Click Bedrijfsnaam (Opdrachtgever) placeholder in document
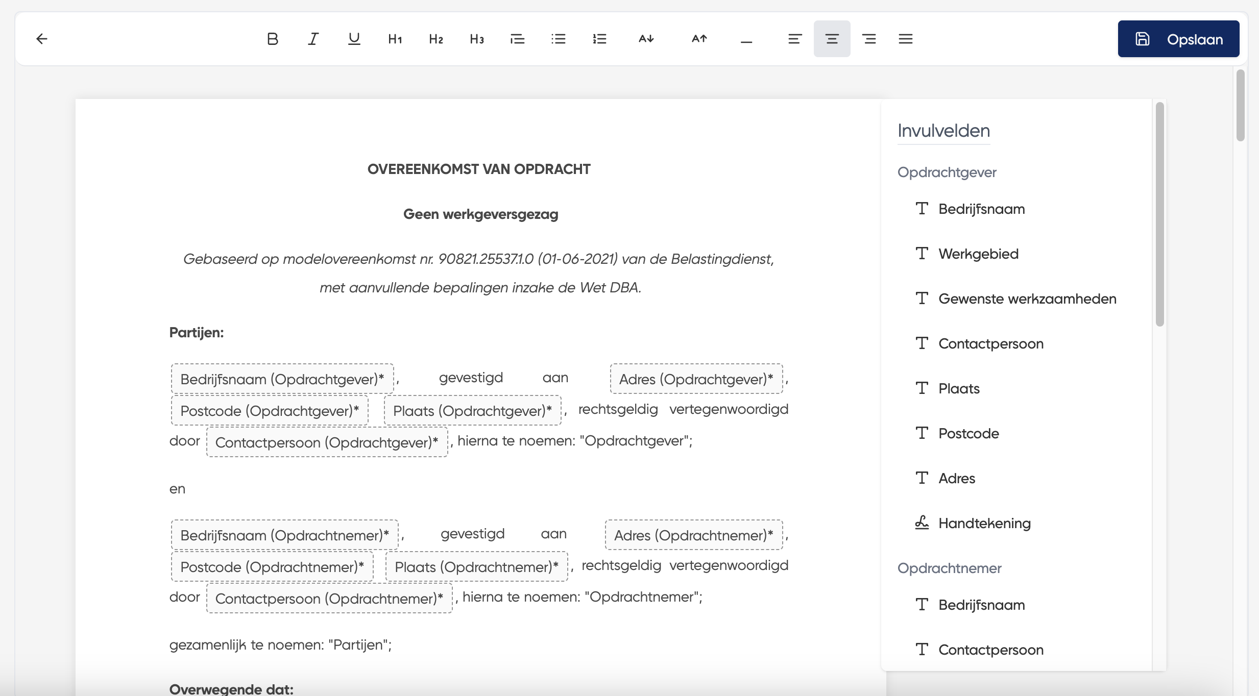1259x696 pixels. tap(282, 379)
